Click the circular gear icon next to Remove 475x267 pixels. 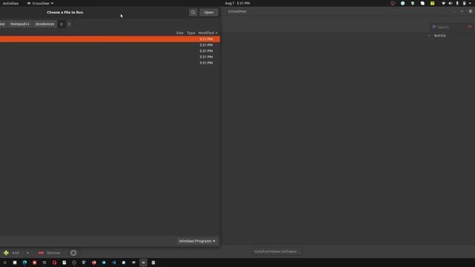73,253
